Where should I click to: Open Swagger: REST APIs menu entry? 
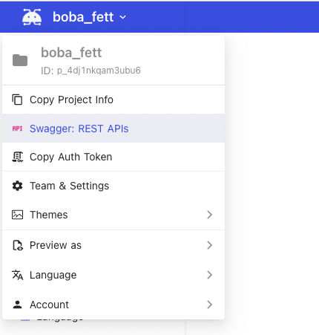pyautogui.click(x=114, y=129)
